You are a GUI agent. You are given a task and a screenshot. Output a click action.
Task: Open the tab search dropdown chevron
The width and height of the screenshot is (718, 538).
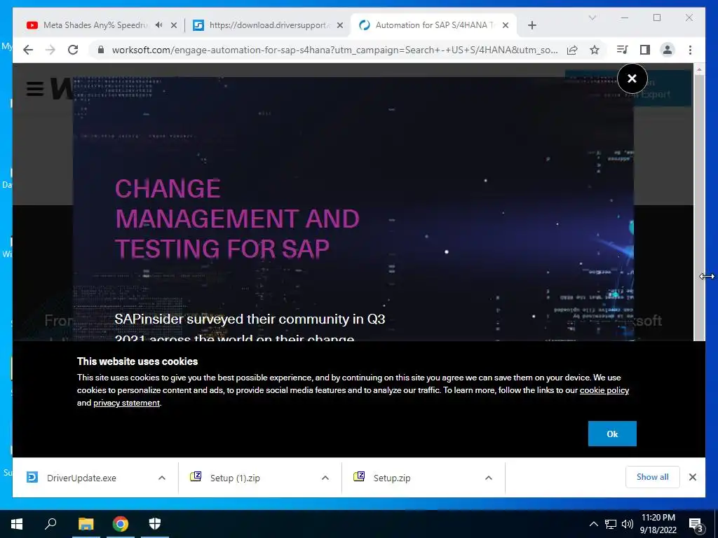592,18
